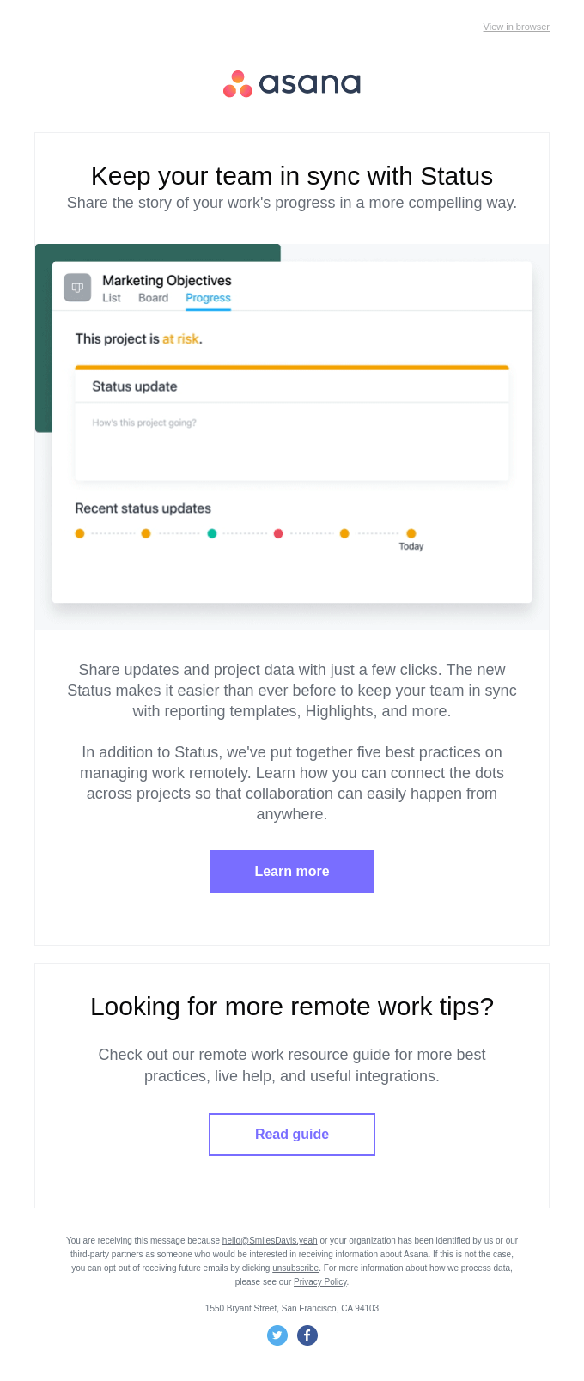Switch to the List tab
The height and width of the screenshot is (1381, 584).
[x=112, y=298]
